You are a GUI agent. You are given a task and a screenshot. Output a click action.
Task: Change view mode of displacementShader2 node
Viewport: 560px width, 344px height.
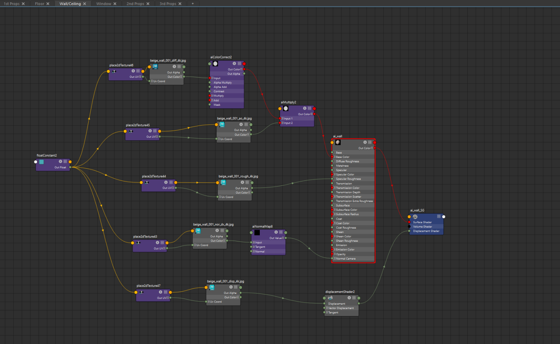[x=354, y=298]
